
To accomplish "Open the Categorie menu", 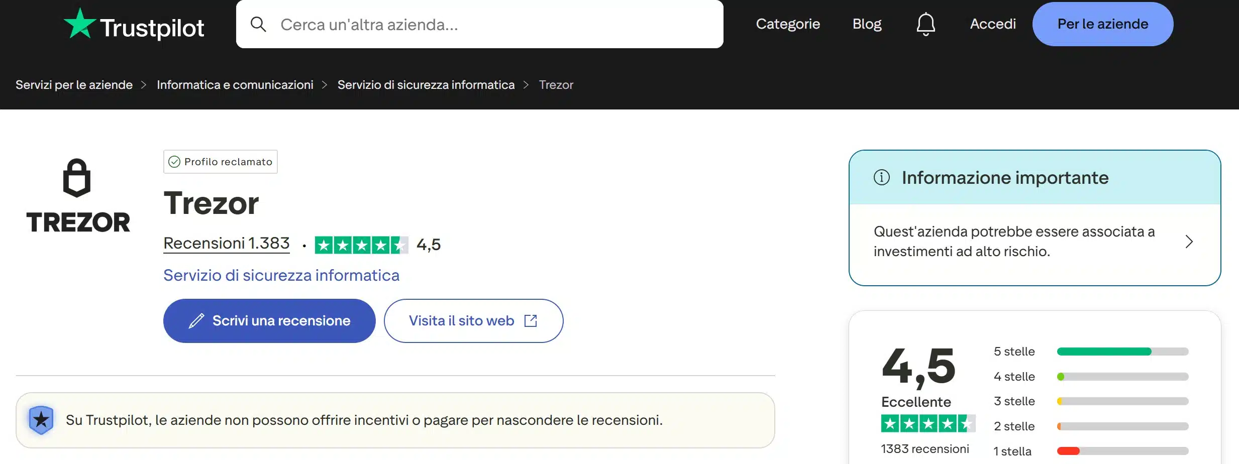I will pyautogui.click(x=788, y=24).
